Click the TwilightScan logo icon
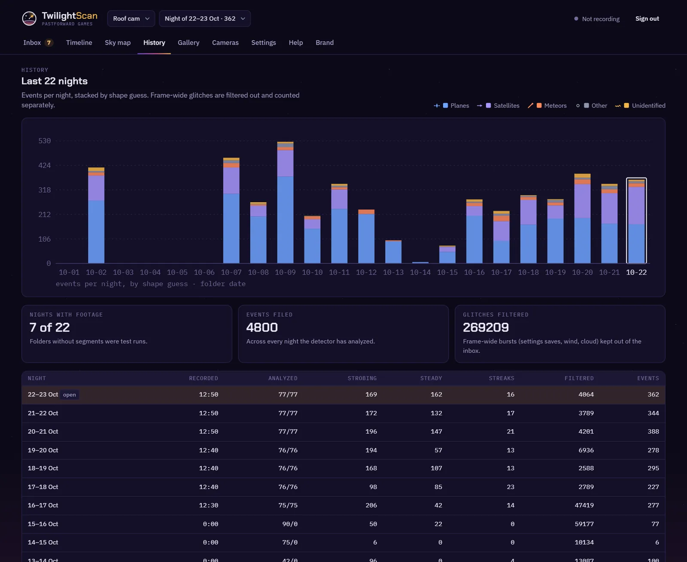This screenshot has height=562, width=687. click(29, 18)
